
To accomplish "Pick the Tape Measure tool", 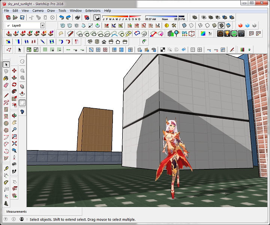I will coord(6,168).
